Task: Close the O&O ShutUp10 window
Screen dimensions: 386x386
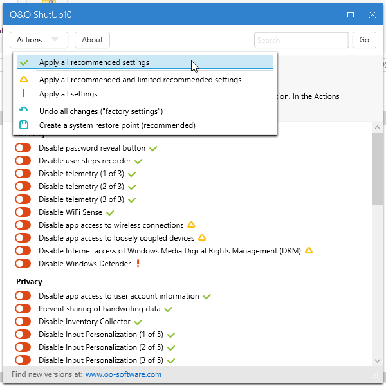Action: [372, 15]
